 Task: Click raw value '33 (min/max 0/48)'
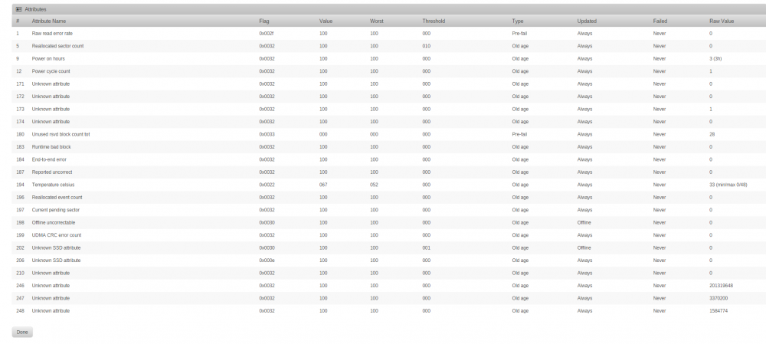pos(728,185)
